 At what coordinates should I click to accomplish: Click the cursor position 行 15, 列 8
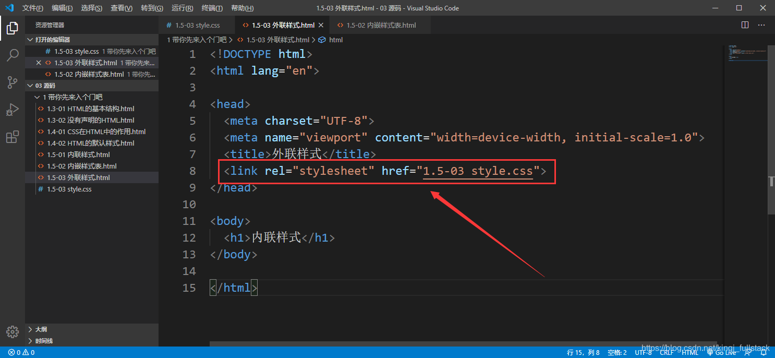(x=583, y=352)
